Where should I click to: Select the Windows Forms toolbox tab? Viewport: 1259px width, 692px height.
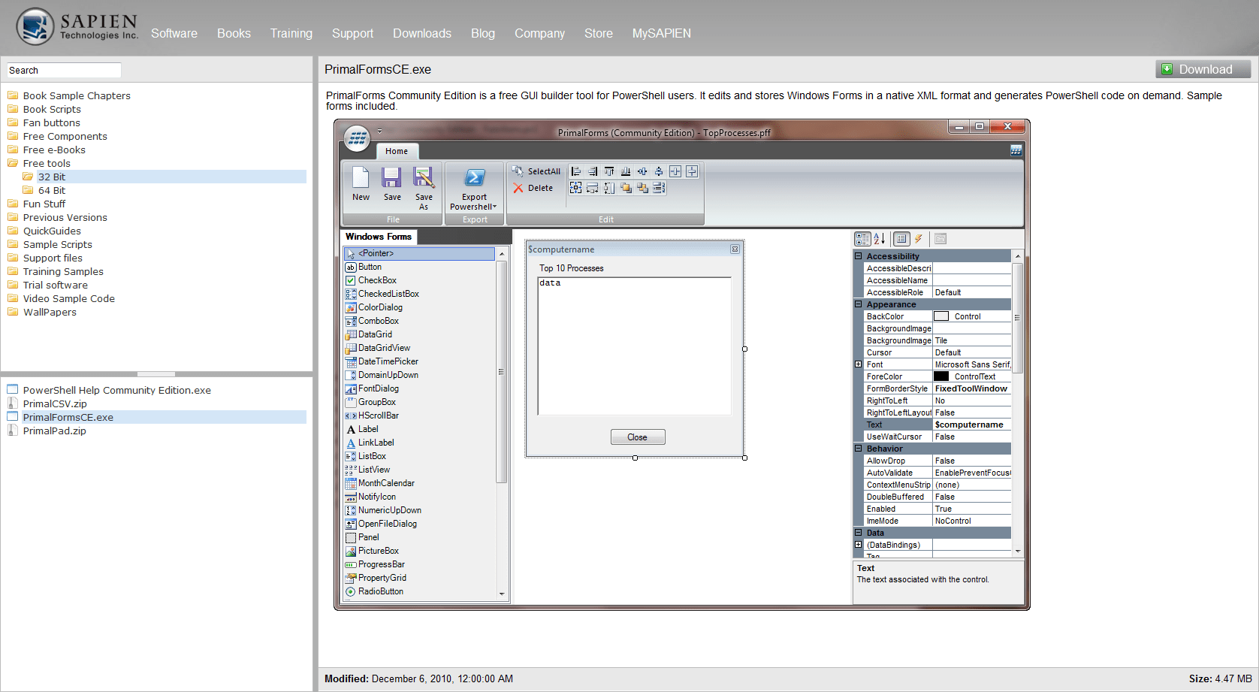[x=379, y=237]
